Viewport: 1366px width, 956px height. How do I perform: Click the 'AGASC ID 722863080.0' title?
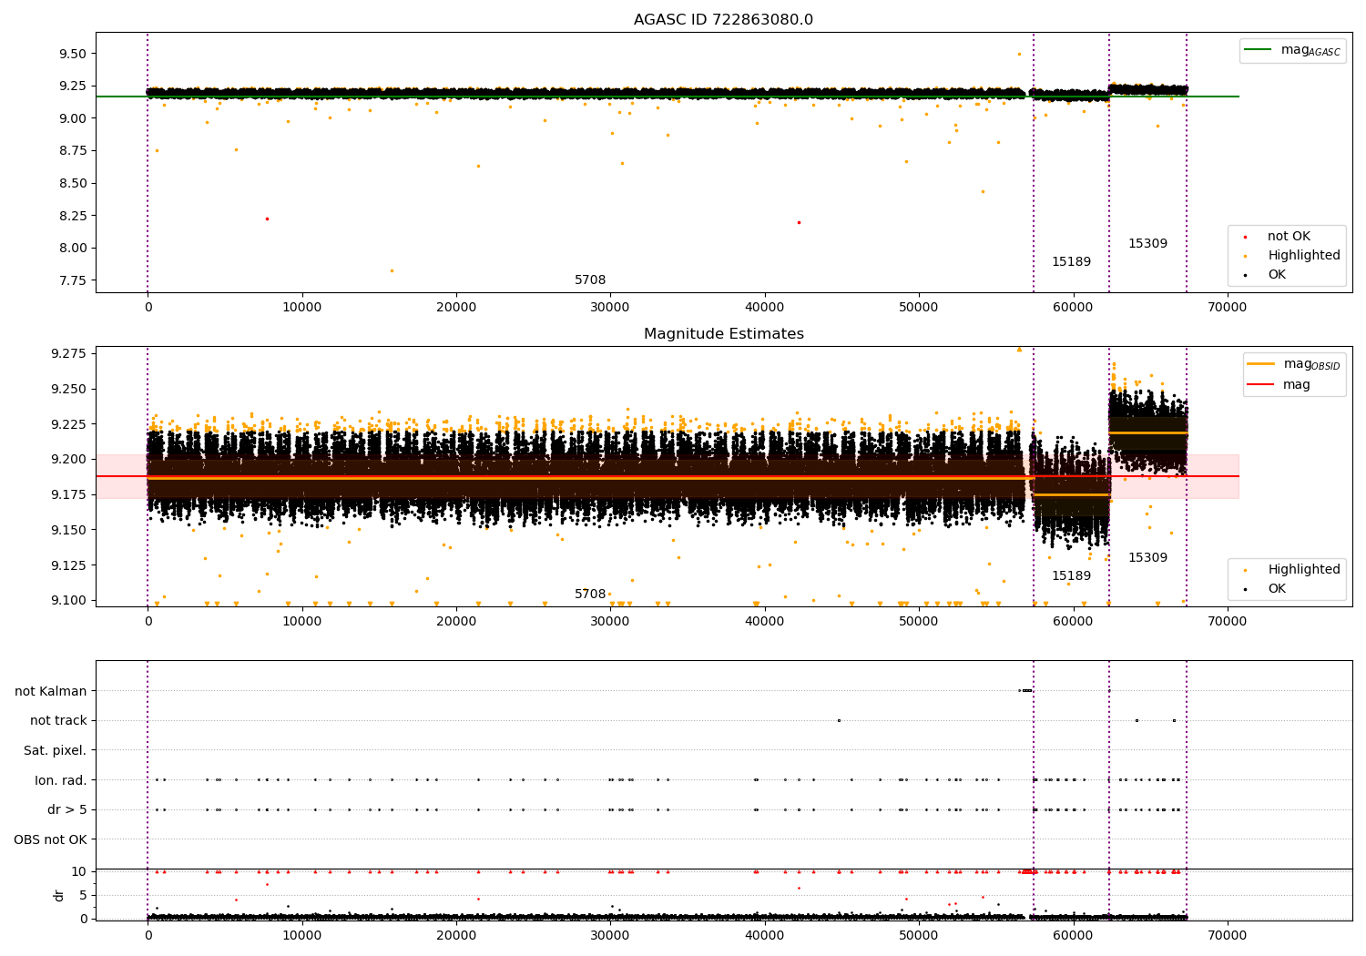(723, 20)
